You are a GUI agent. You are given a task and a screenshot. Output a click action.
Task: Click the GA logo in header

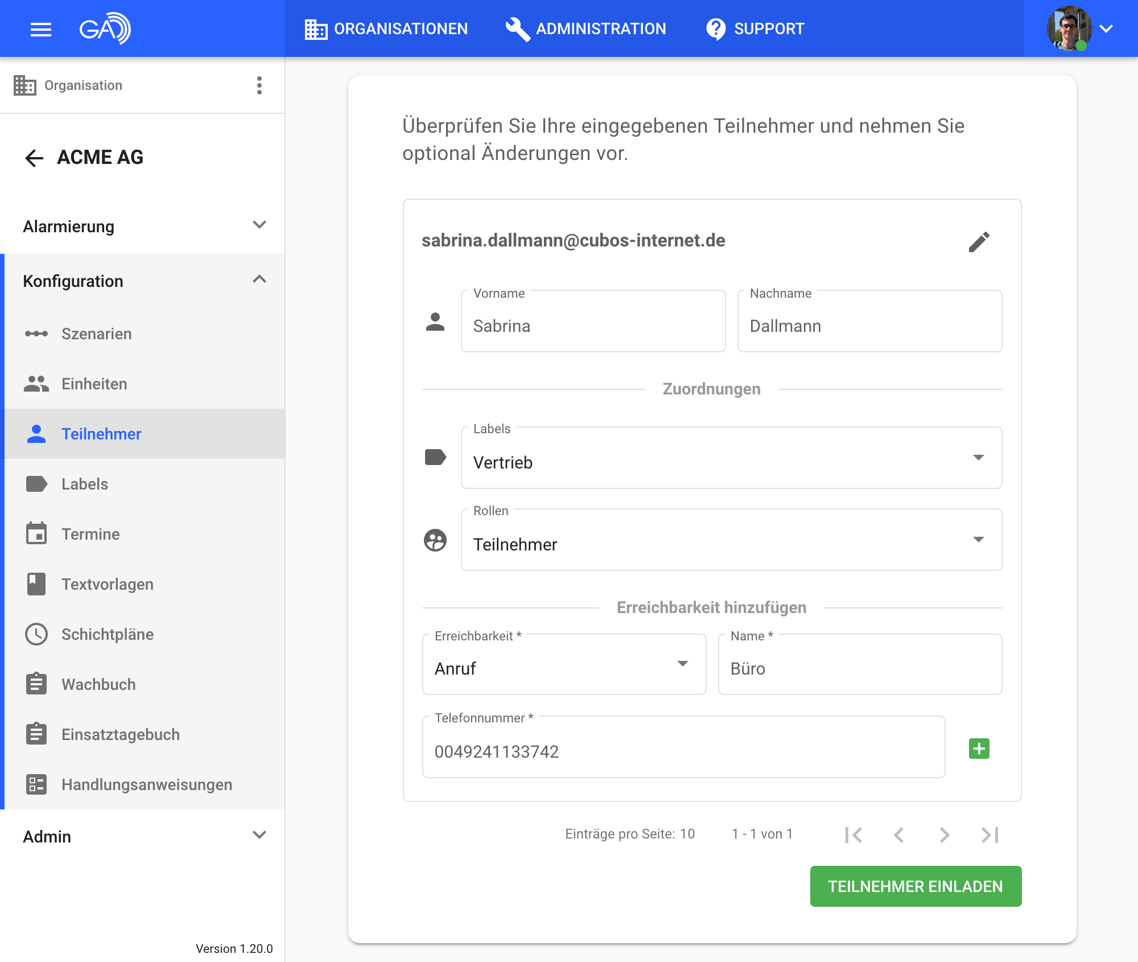click(105, 28)
